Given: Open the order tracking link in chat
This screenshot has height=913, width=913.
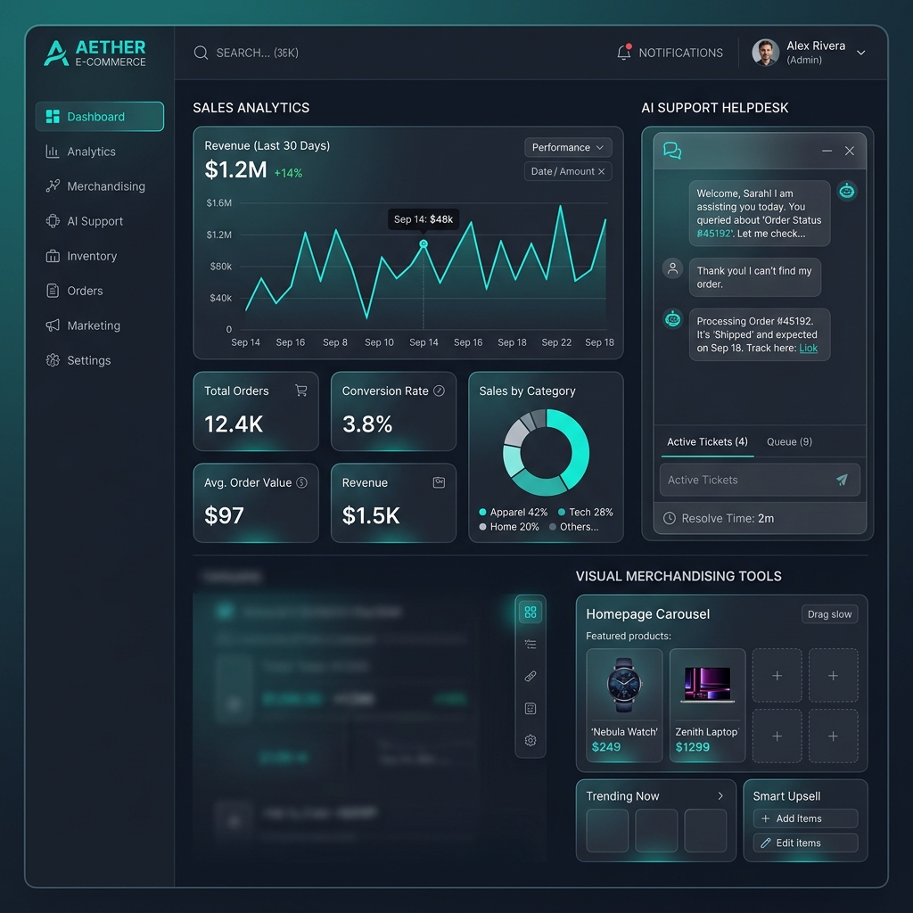Looking at the screenshot, I should tap(808, 349).
